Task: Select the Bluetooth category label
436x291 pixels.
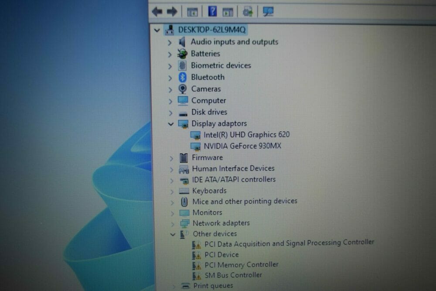Action: coord(208,77)
